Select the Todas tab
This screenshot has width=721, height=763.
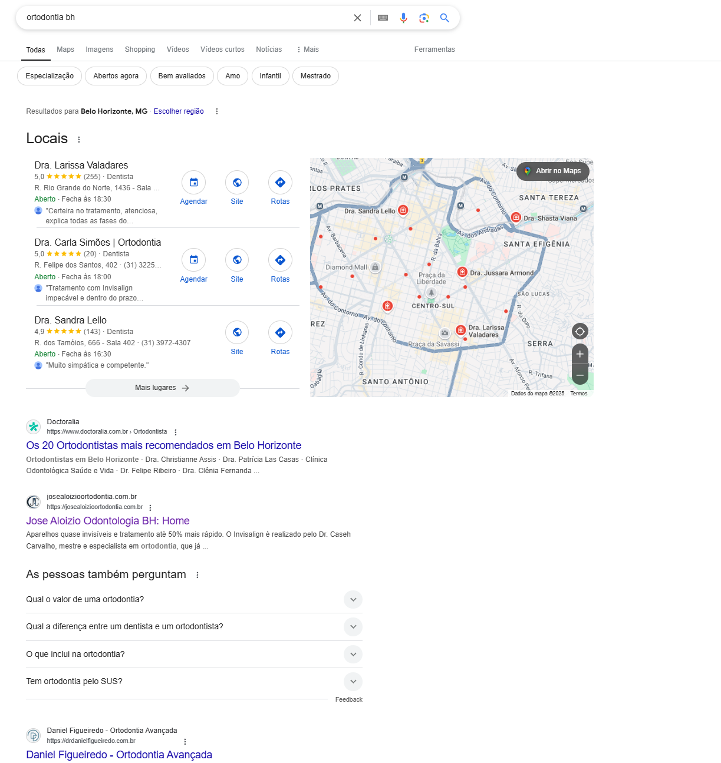pos(35,50)
